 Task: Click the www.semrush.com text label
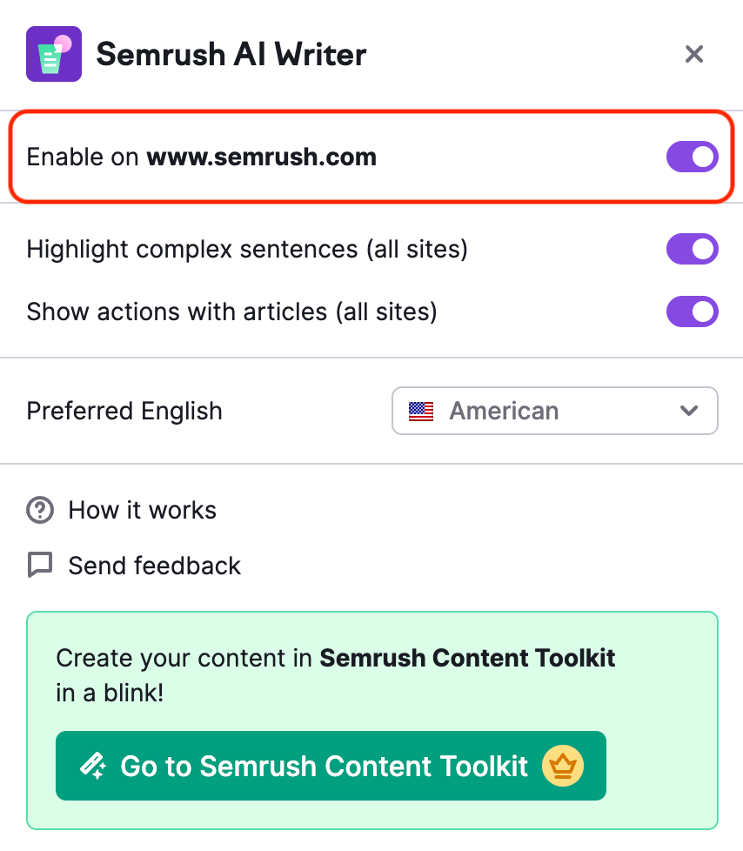[262, 157]
